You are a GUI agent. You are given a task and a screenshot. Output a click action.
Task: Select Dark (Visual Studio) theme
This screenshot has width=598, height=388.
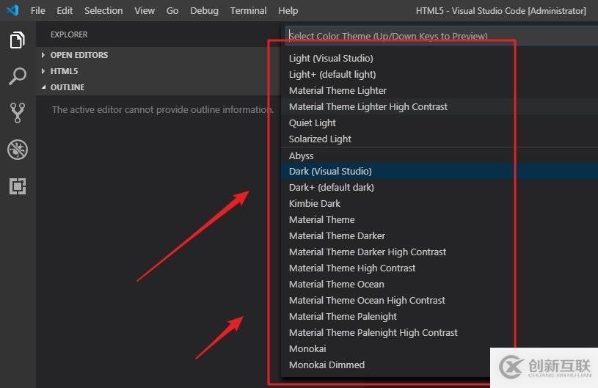(x=440, y=171)
